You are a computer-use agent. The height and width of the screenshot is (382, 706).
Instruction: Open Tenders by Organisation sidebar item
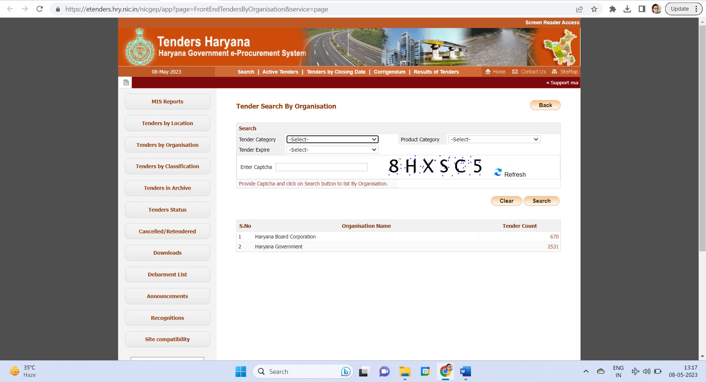click(167, 145)
